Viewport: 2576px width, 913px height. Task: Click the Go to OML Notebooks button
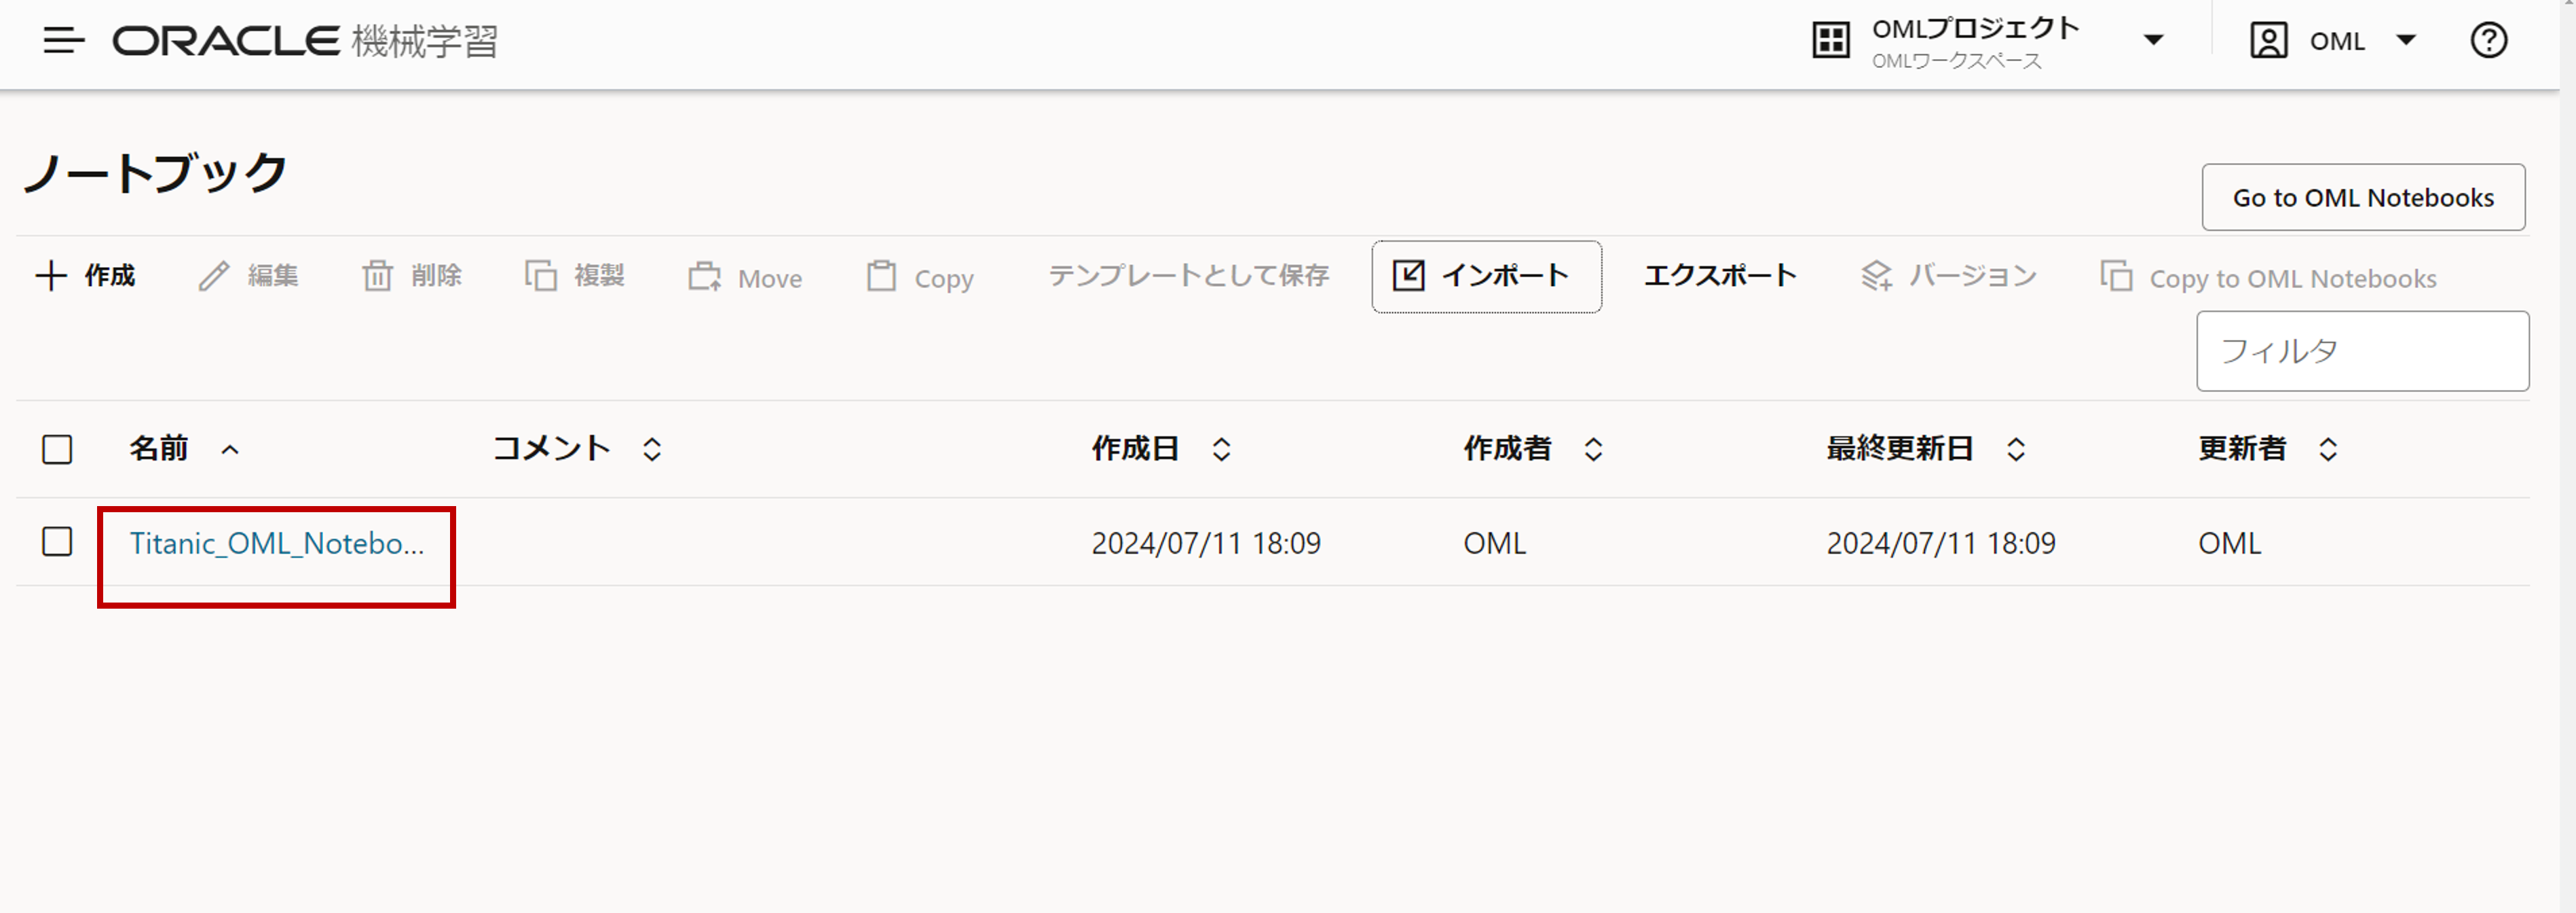click(x=2363, y=197)
